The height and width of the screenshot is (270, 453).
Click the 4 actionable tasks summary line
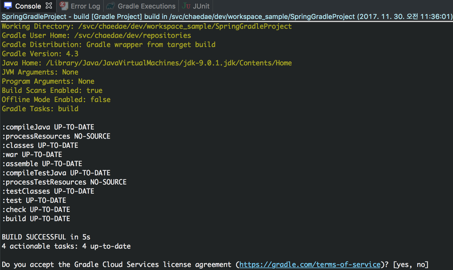tap(66, 246)
